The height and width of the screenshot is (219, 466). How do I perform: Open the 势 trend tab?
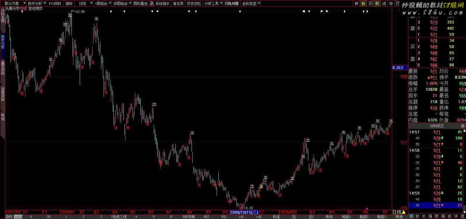coord(437,216)
